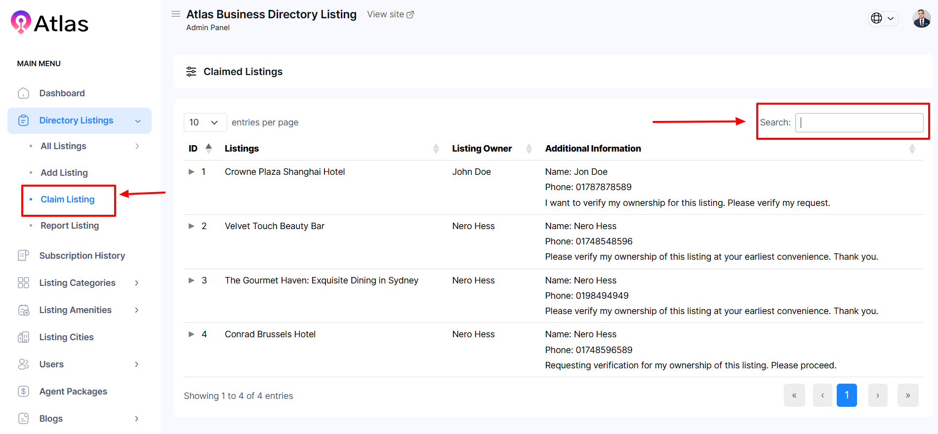Sort table by Listing Owner column
This screenshot has height=434, width=938.
(482, 149)
